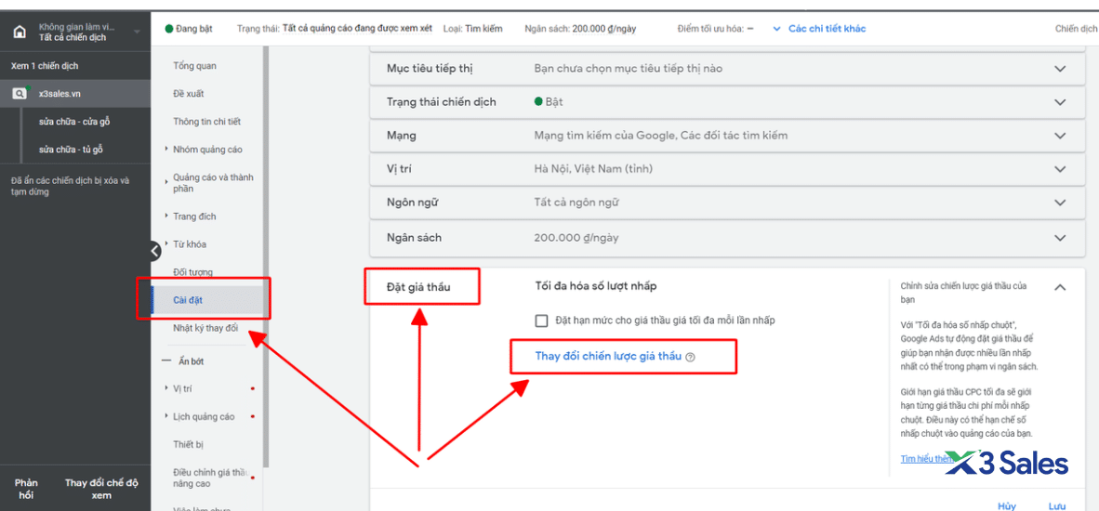Viewport: 1099px width, 511px height.
Task: Open the Tìm hiểu thêm link
Action: click(x=927, y=459)
